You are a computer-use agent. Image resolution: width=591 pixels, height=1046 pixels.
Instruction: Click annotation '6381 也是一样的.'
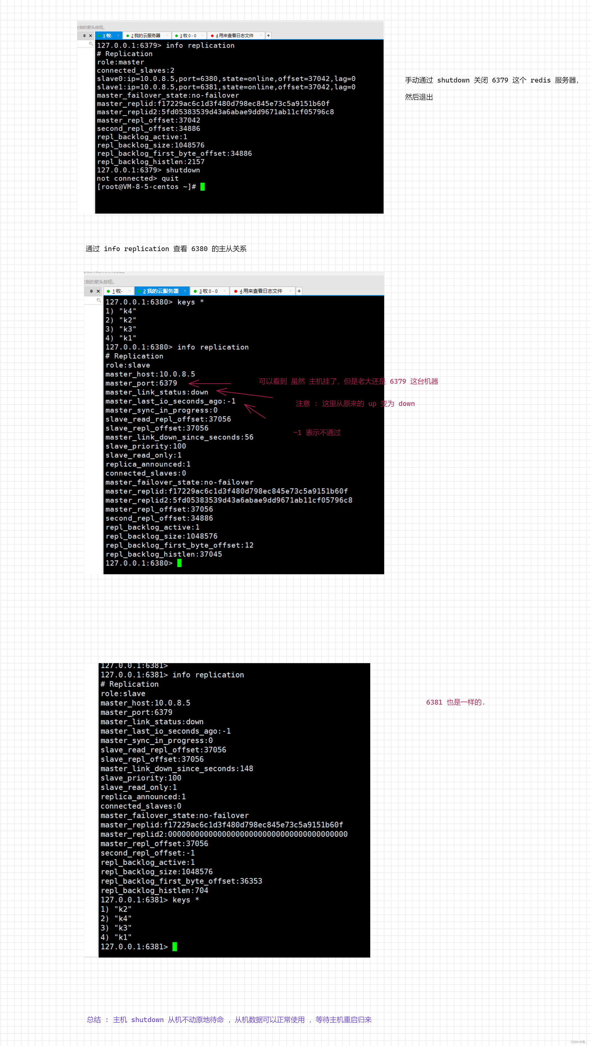455,702
